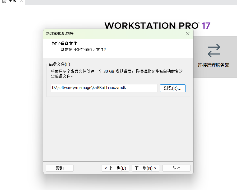Click the 磁盘文件(F) group label
237x190 pixels.
59,64
